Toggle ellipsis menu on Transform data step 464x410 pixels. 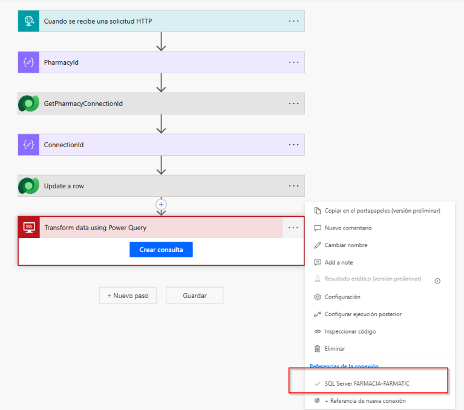293,227
